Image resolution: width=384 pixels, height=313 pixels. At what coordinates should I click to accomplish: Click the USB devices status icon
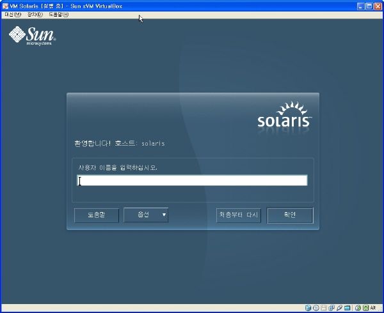pyautogui.click(x=339, y=308)
